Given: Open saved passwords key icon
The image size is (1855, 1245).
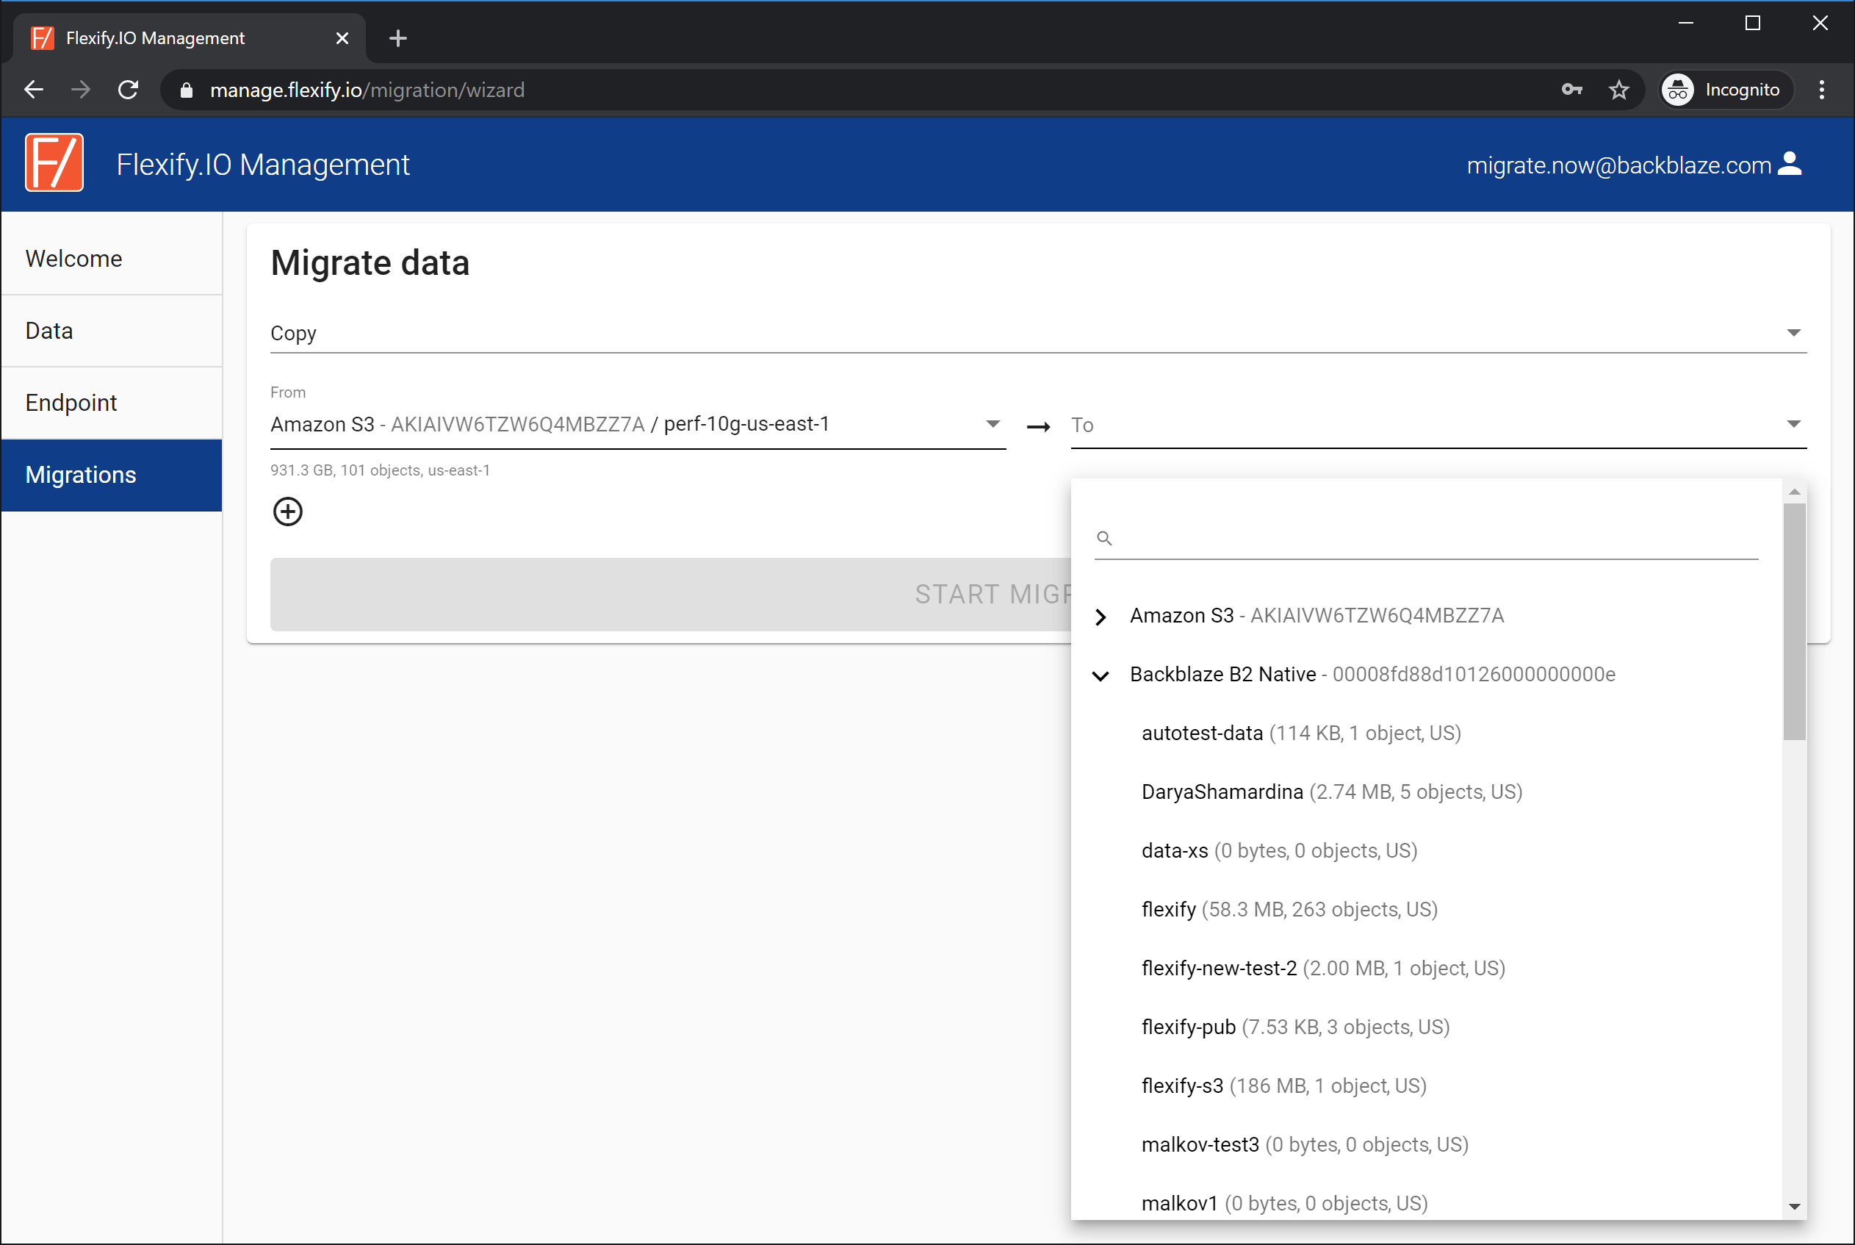Looking at the screenshot, I should (1571, 90).
